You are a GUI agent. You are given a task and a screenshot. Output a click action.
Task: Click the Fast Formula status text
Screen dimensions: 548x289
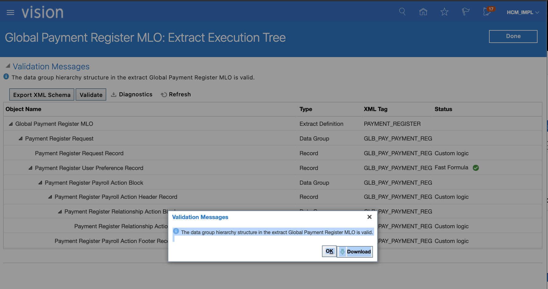point(452,168)
